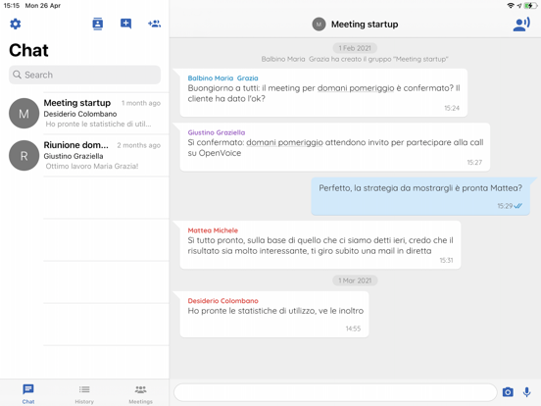Open settings via the gear icon
Viewport: 541px width, 406px height.
16,24
